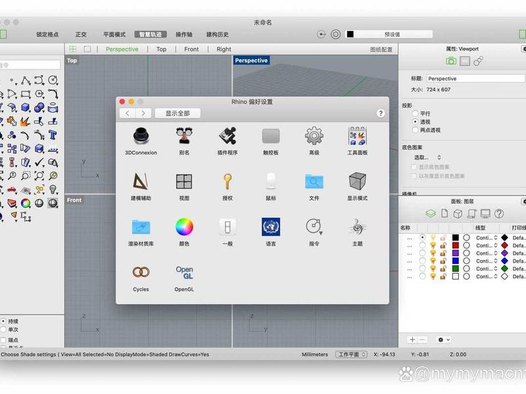Open the 文件 files folder icon
The width and height of the screenshot is (526, 394).
coord(314,182)
